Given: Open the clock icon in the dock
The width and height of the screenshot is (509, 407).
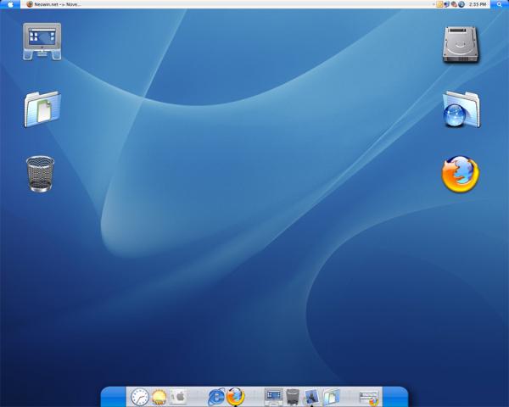Looking at the screenshot, I should 140,397.
